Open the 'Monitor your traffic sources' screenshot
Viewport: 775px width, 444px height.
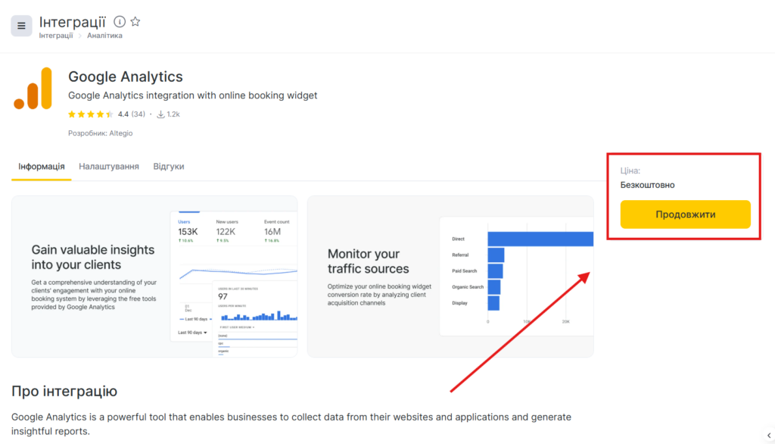pyautogui.click(x=450, y=277)
